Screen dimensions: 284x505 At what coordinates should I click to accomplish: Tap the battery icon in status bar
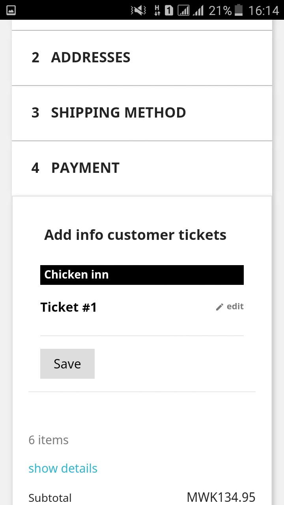239,10
